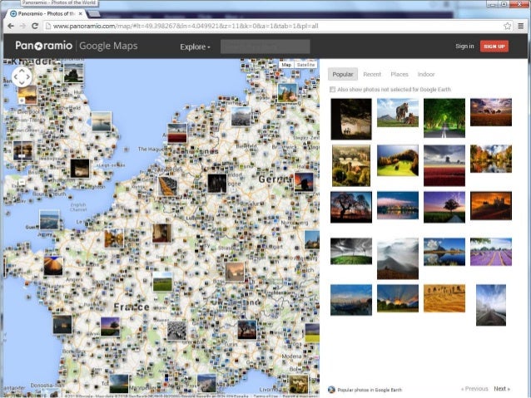Click the search field in header

[x=265, y=47]
